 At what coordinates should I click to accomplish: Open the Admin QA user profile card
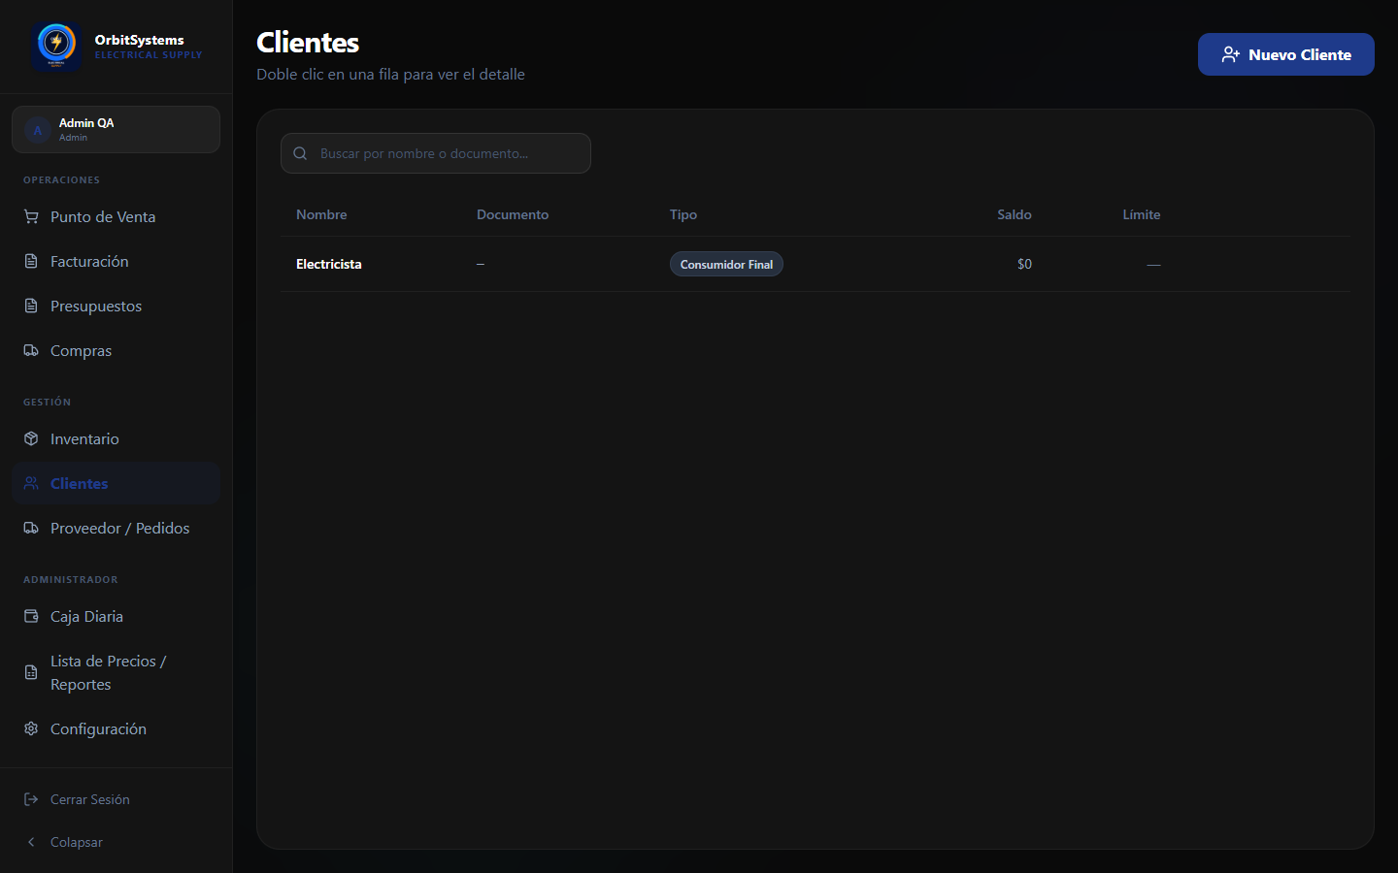tap(116, 129)
